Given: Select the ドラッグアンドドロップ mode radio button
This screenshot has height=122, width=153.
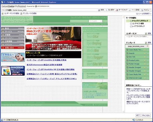Looking at the screenshot, I should pyautogui.click(x=131, y=21).
